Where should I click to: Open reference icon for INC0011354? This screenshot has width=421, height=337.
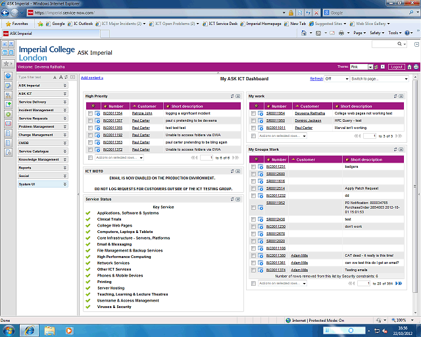point(98,113)
